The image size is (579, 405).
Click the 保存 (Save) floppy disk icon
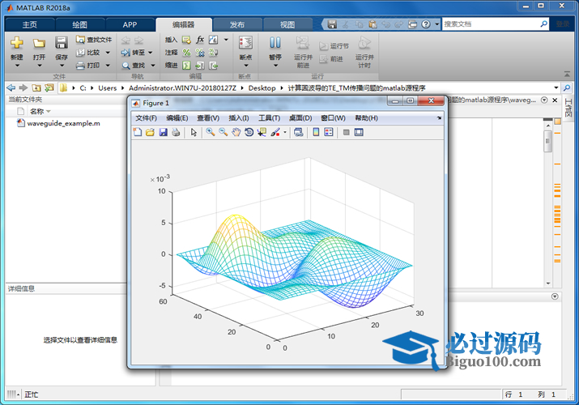coord(62,43)
